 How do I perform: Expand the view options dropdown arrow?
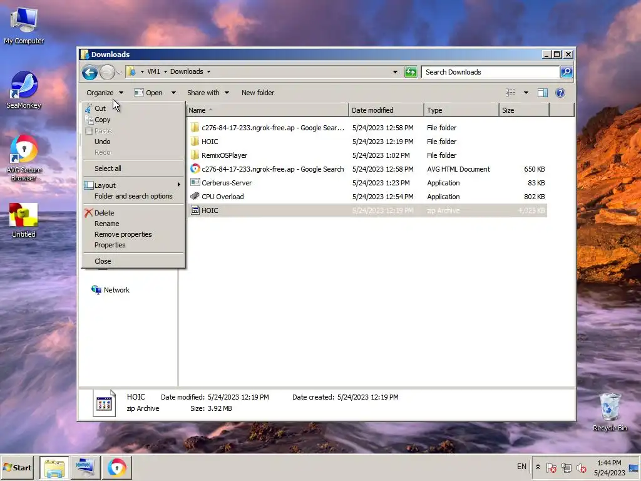click(526, 93)
